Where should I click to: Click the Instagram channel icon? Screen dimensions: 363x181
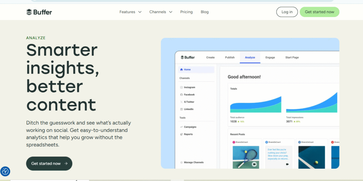tap(181, 88)
